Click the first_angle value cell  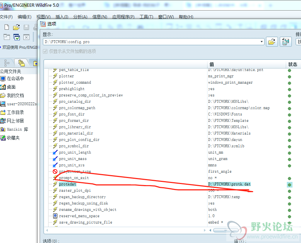[x=220, y=171]
